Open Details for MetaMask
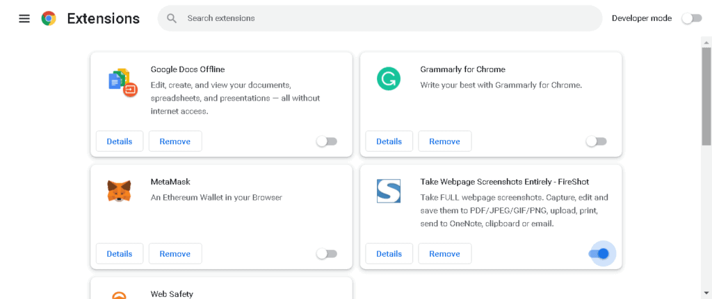 [120, 254]
